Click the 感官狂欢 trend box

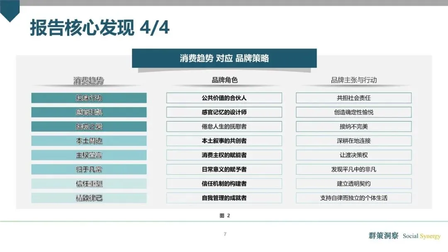89,112
